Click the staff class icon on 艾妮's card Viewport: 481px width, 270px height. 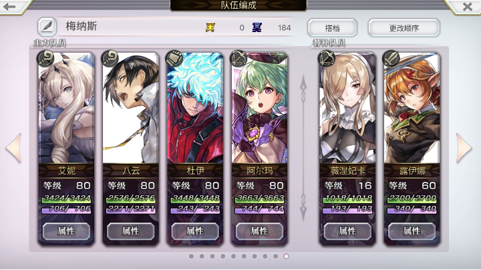pos(45,58)
